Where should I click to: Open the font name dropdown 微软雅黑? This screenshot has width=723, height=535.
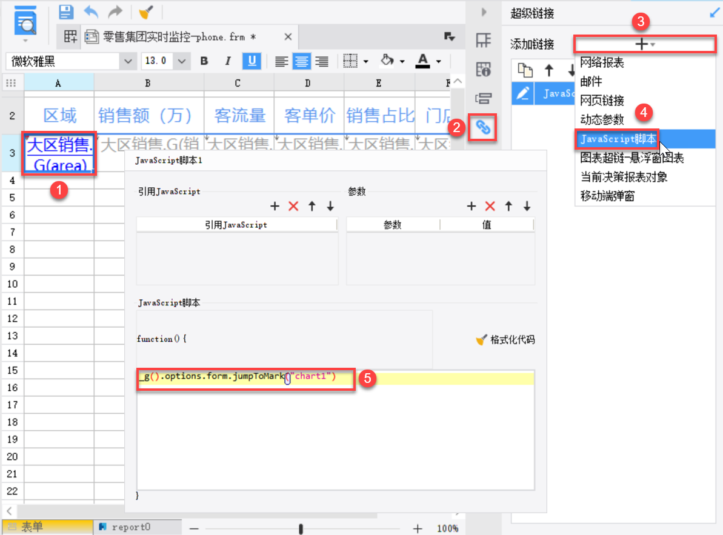(x=128, y=61)
